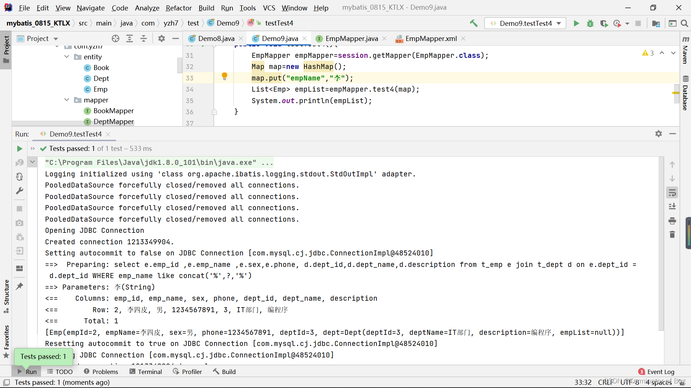Open Dept class in tree

pos(101,78)
